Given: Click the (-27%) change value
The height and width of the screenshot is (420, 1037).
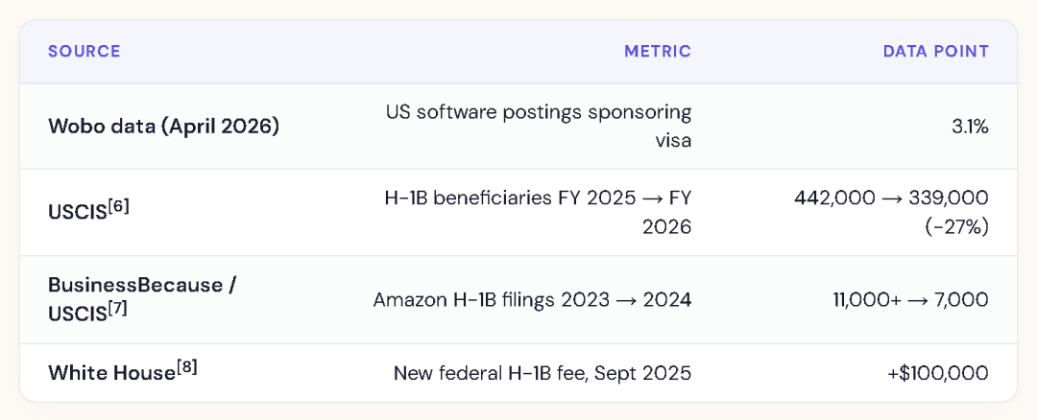Looking at the screenshot, I should [x=959, y=227].
